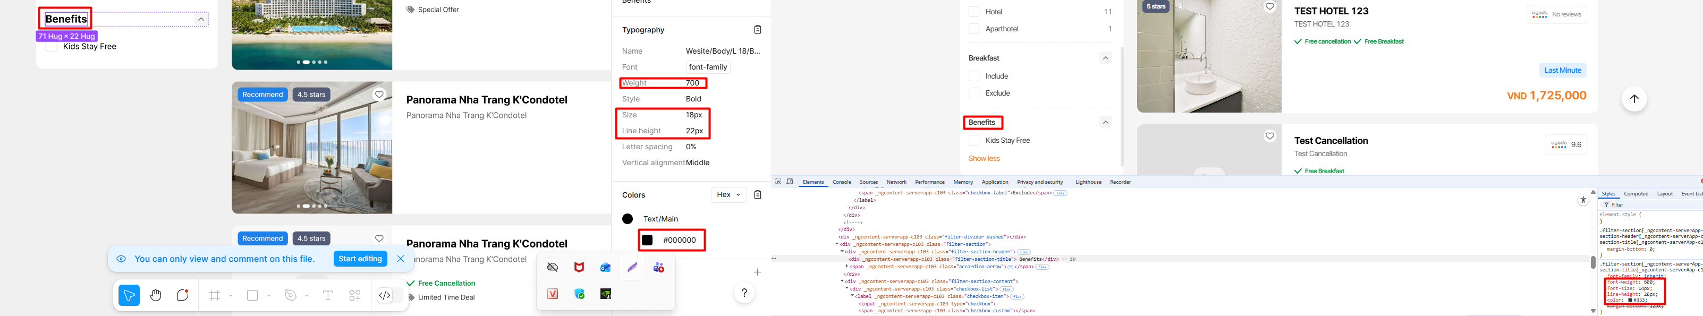Image resolution: width=1703 pixels, height=316 pixels.
Task: Collapse Benefits chevron in Figma design
Action: point(201,19)
